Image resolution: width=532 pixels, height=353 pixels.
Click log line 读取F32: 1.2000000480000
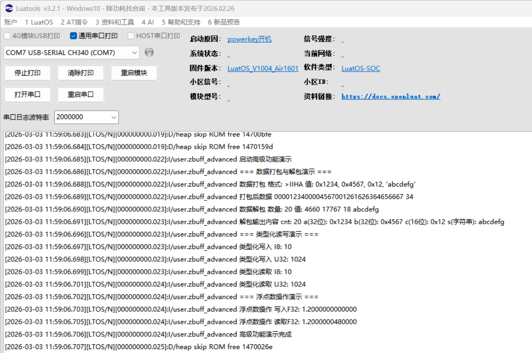[x=181, y=322]
